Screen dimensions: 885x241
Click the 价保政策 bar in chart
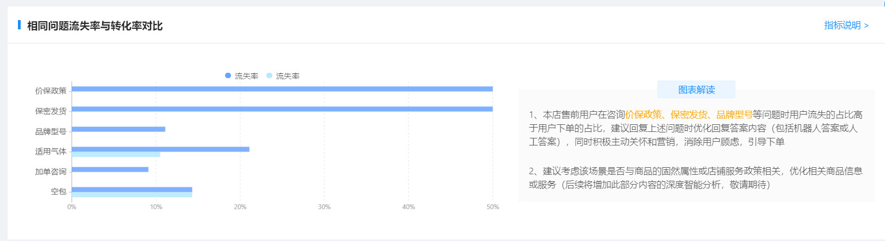(282, 89)
